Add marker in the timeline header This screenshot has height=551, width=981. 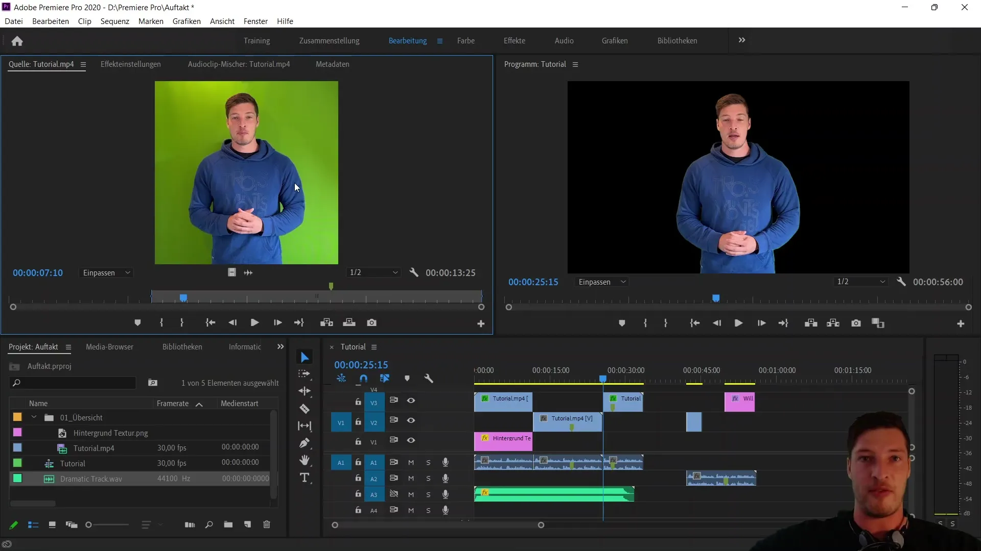tap(407, 379)
